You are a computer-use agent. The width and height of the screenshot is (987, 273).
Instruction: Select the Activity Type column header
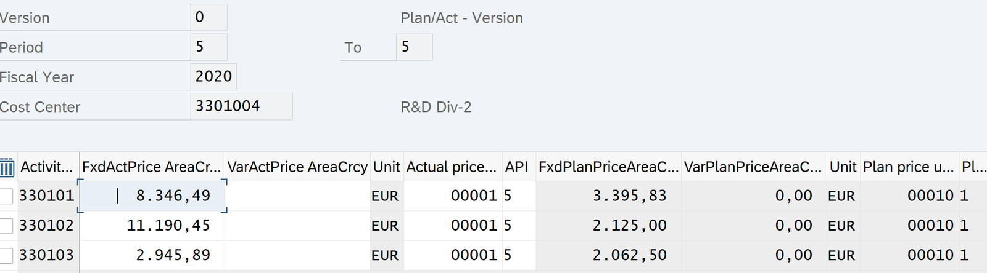tap(47, 167)
